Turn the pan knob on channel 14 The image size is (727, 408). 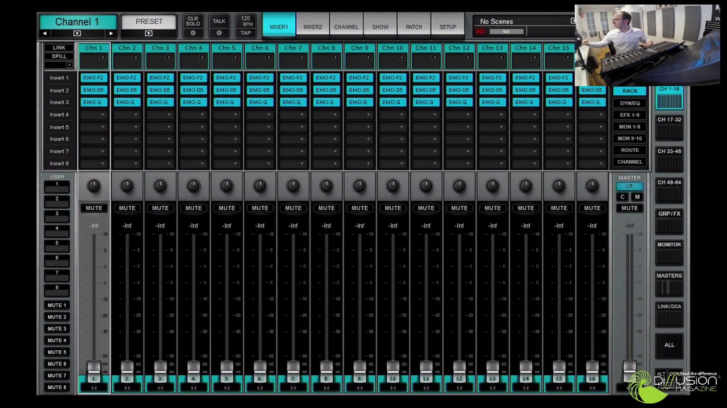point(526,186)
